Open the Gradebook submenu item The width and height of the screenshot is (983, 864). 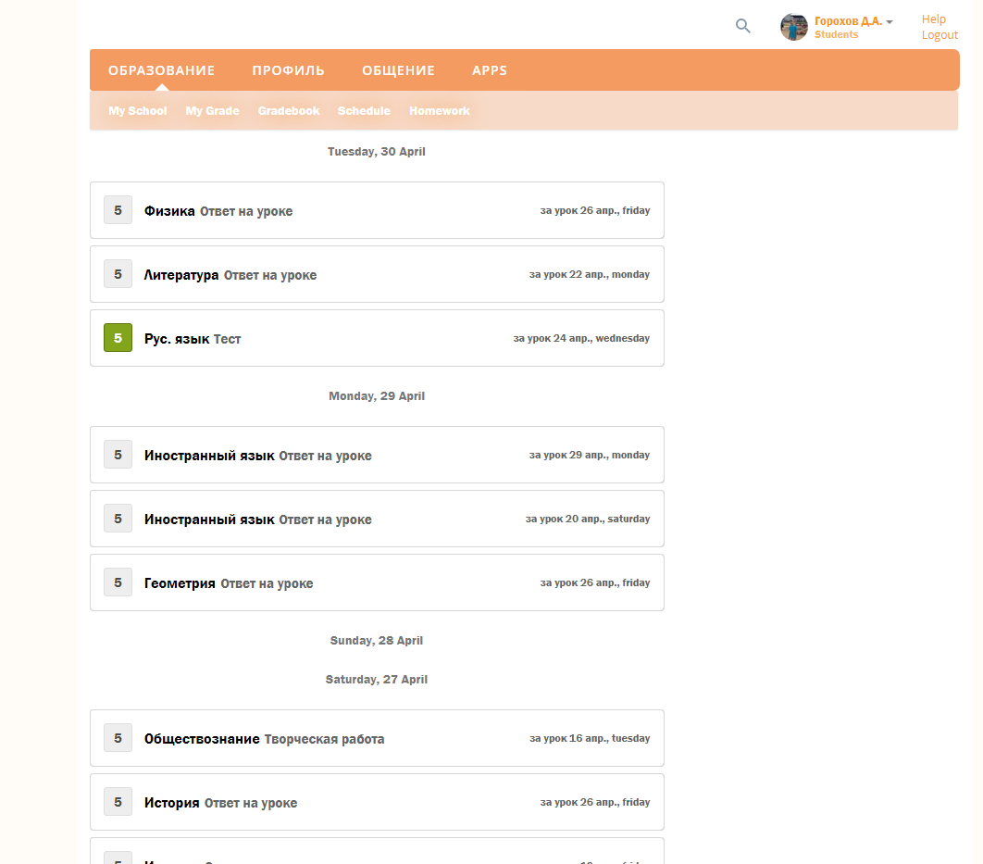(x=289, y=111)
